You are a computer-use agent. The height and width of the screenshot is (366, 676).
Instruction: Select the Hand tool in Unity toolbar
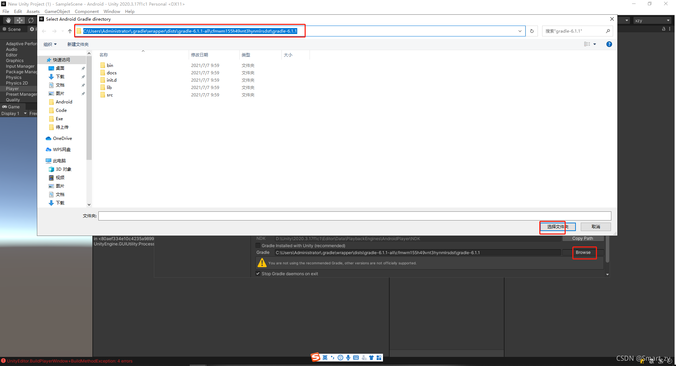8,20
